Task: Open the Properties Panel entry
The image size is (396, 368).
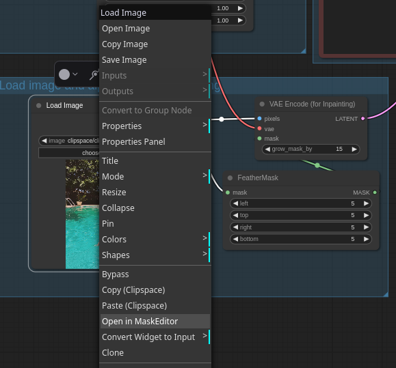Action: coord(155,141)
